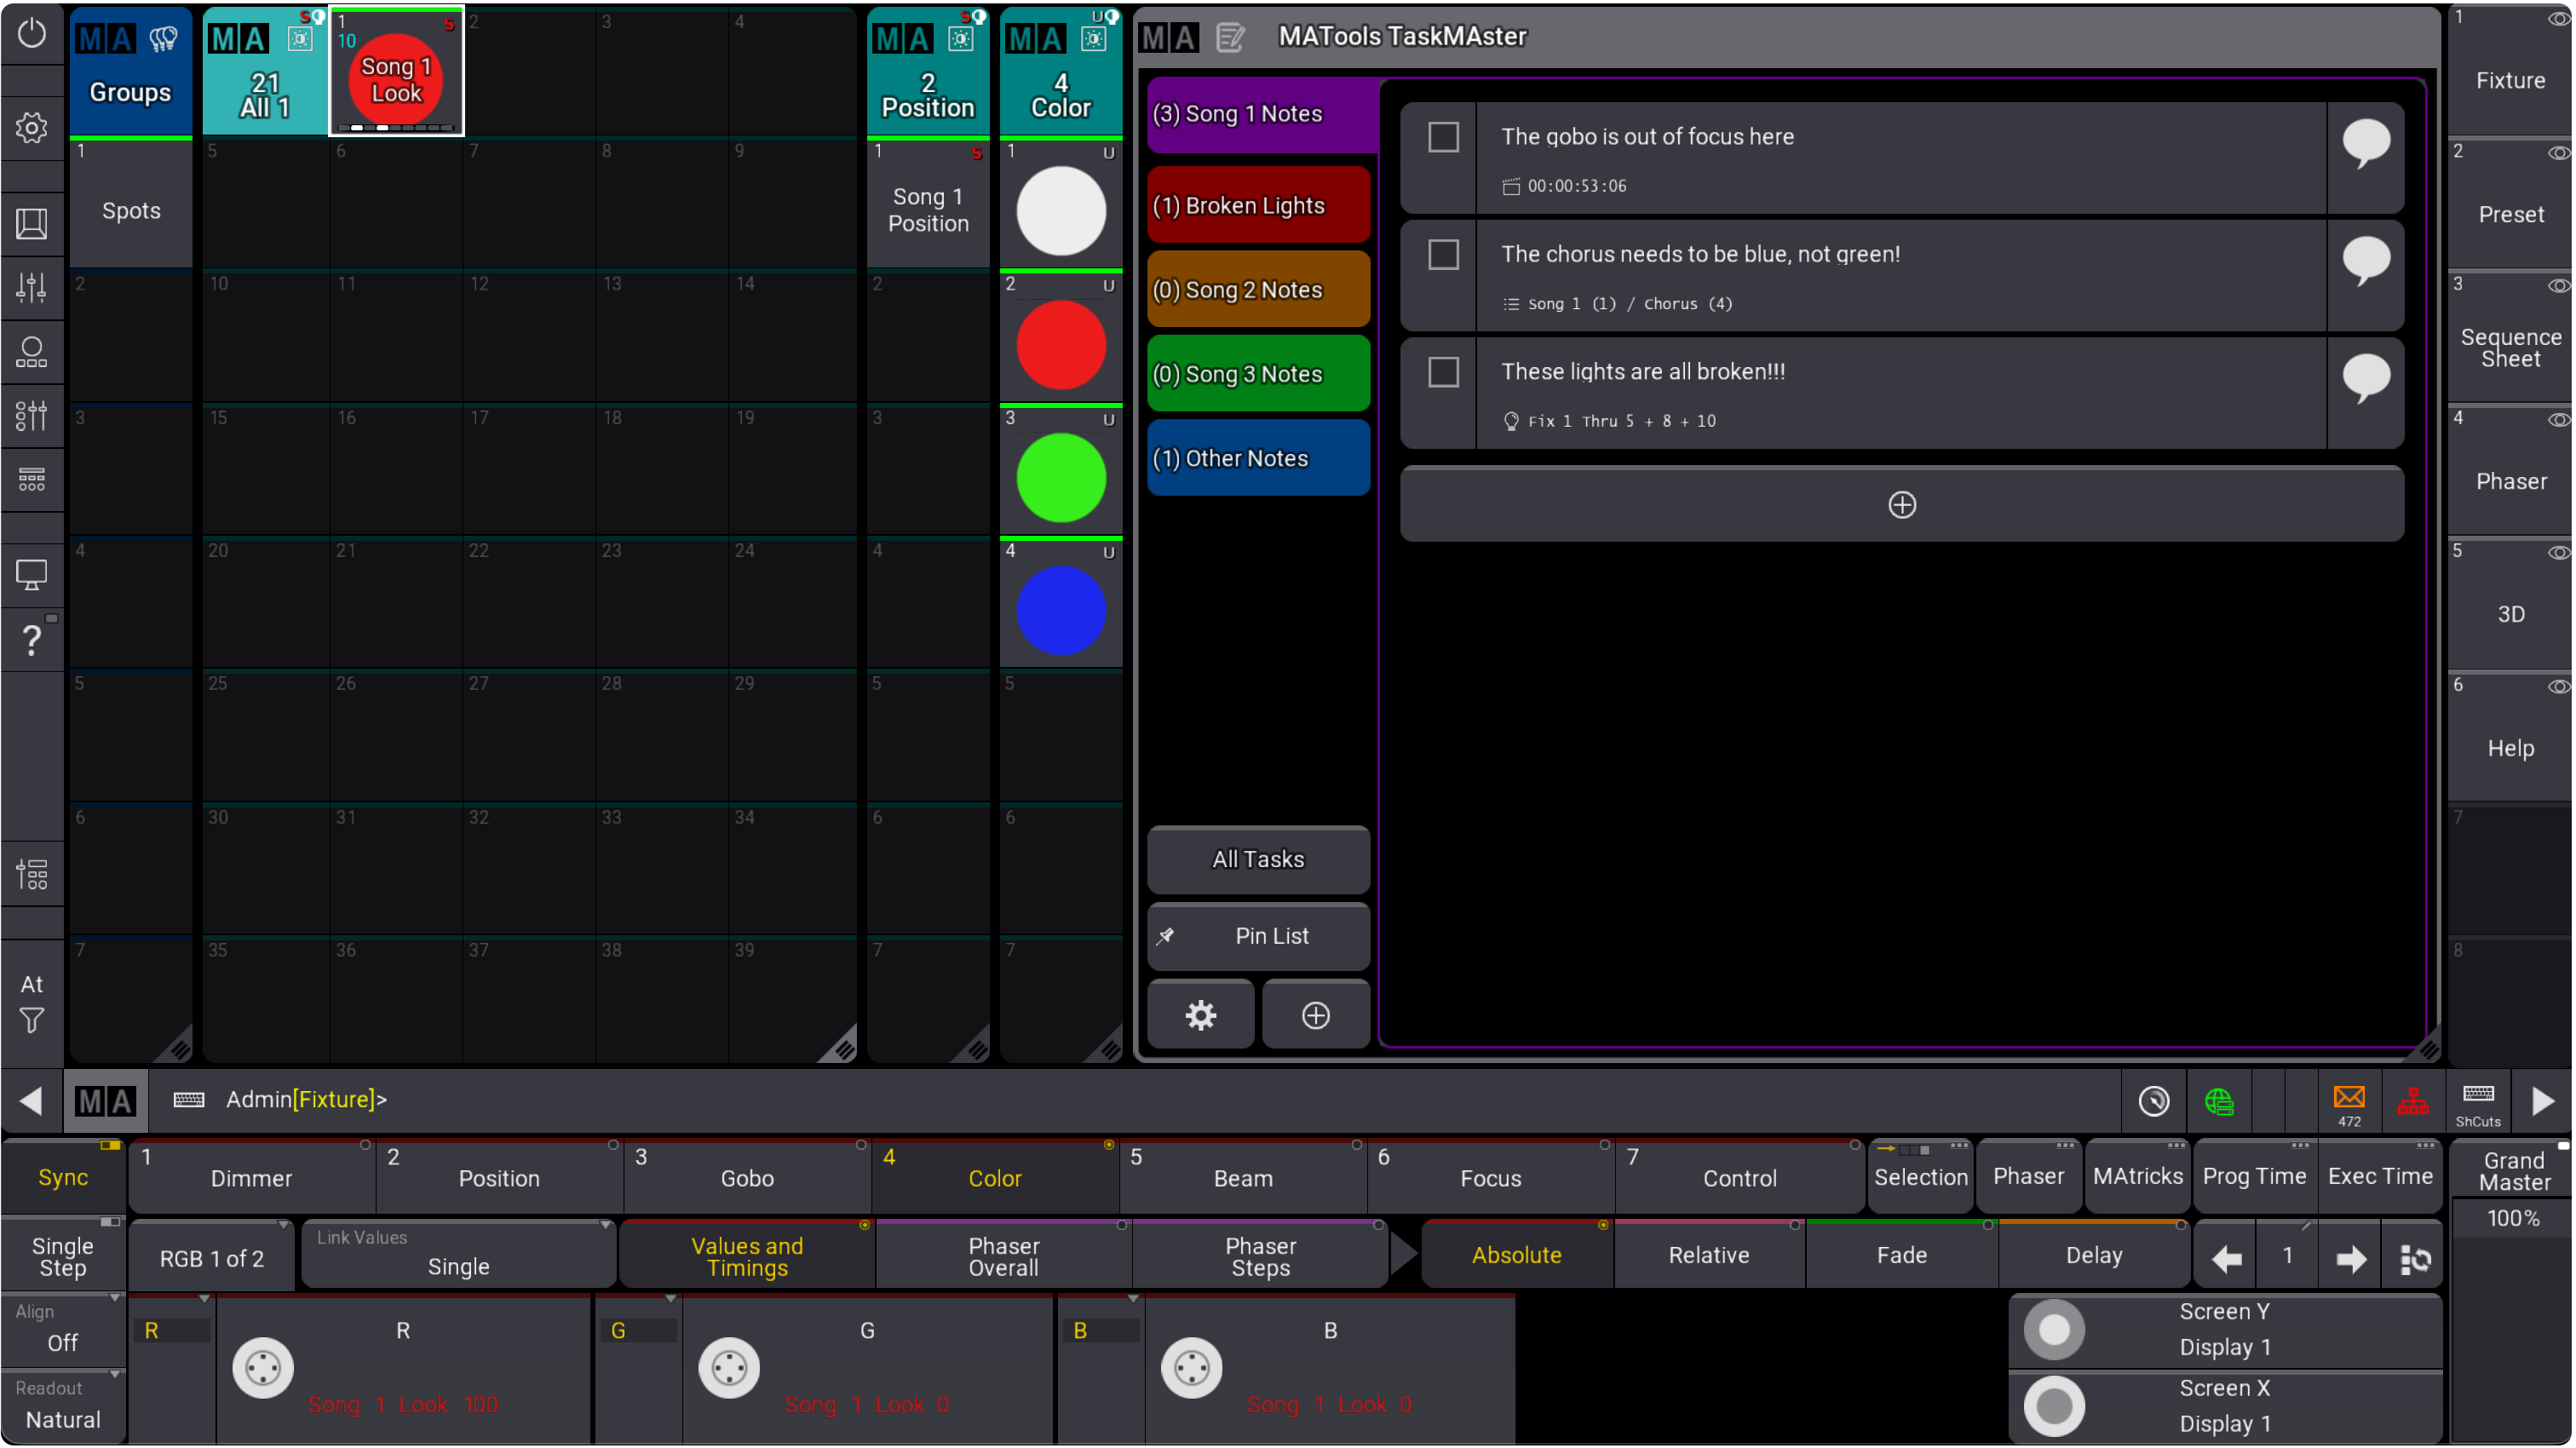The image size is (2576, 1448).
Task: Click the TaskMAster settings gear button
Action: [1200, 1016]
